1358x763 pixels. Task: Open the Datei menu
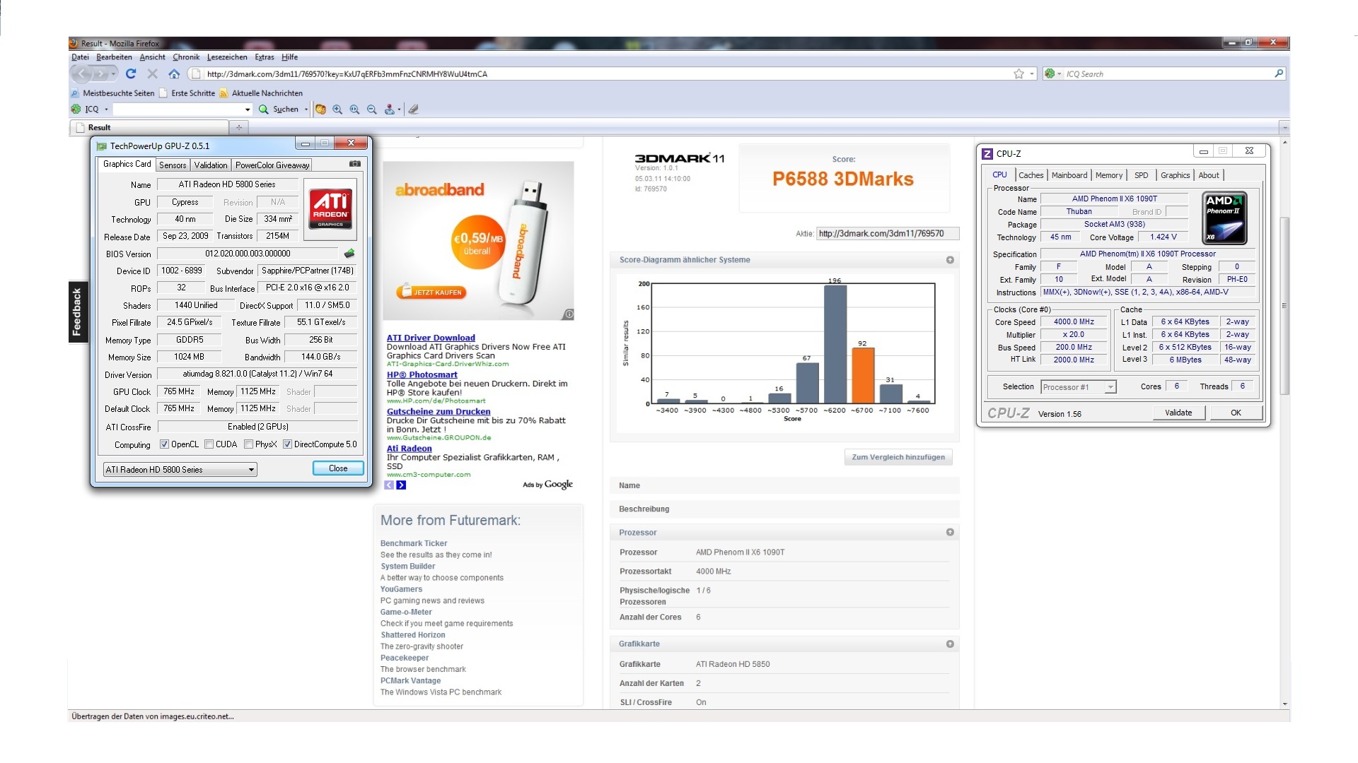[x=80, y=57]
